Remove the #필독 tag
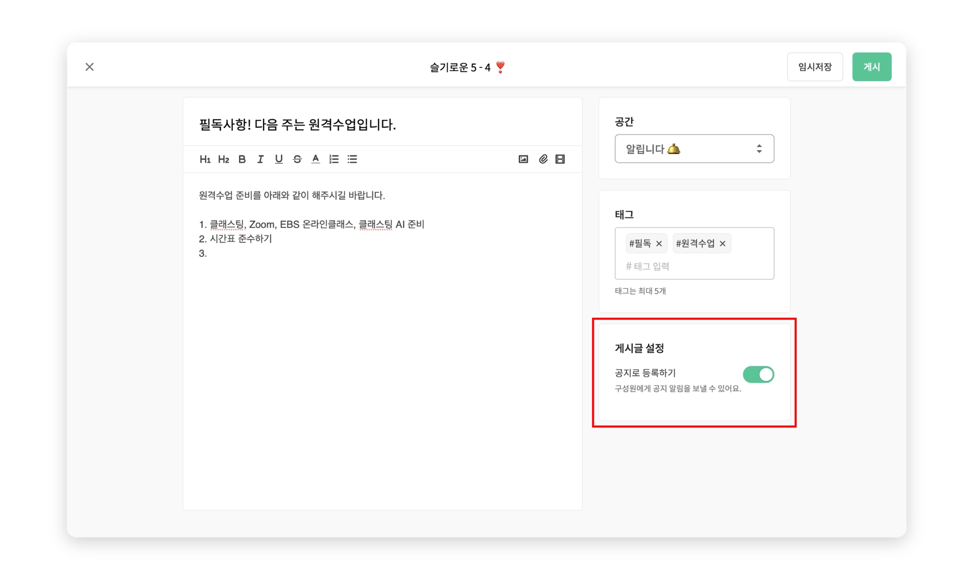 click(x=659, y=244)
